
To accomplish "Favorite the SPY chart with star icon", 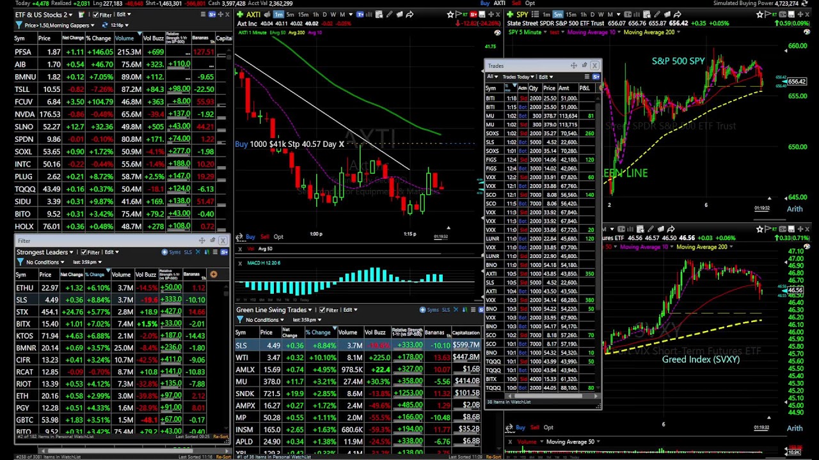I will (x=759, y=15).
